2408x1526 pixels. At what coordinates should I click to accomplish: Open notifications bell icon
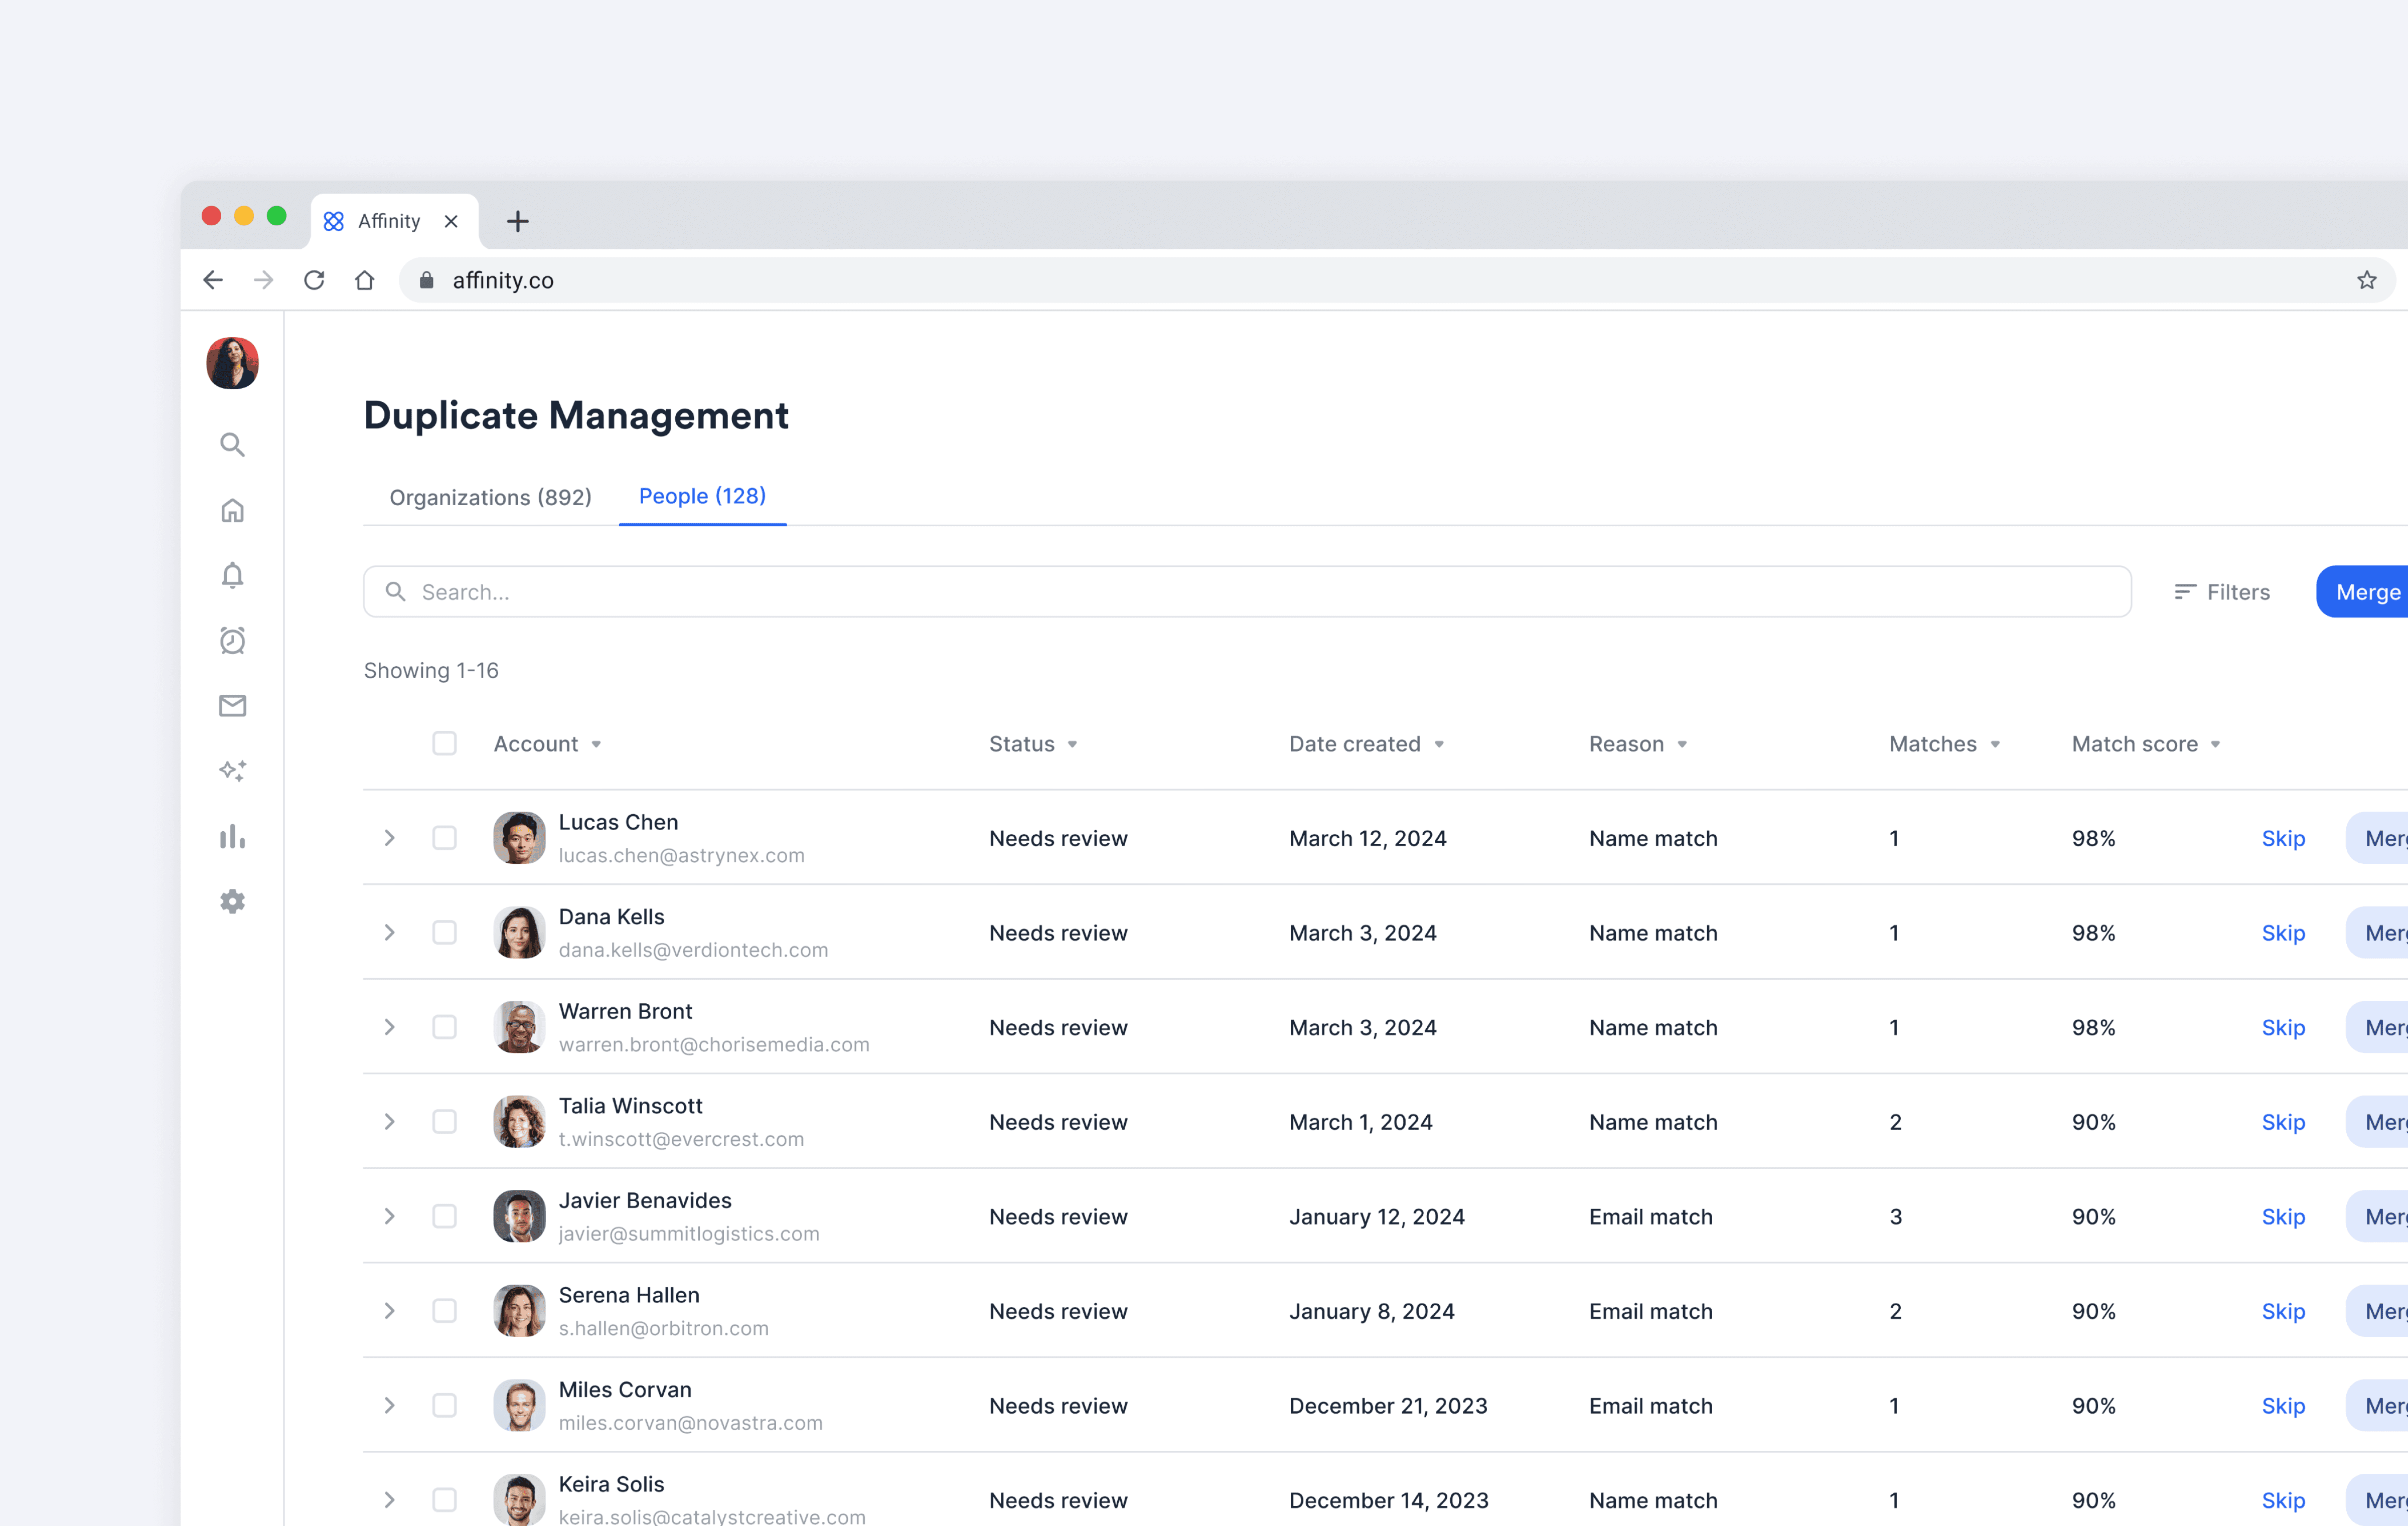point(232,575)
